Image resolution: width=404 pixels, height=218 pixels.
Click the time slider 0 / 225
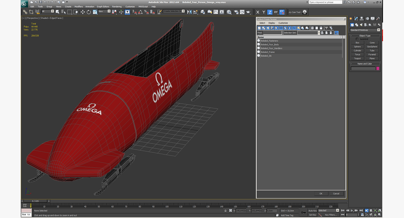(x=35, y=201)
